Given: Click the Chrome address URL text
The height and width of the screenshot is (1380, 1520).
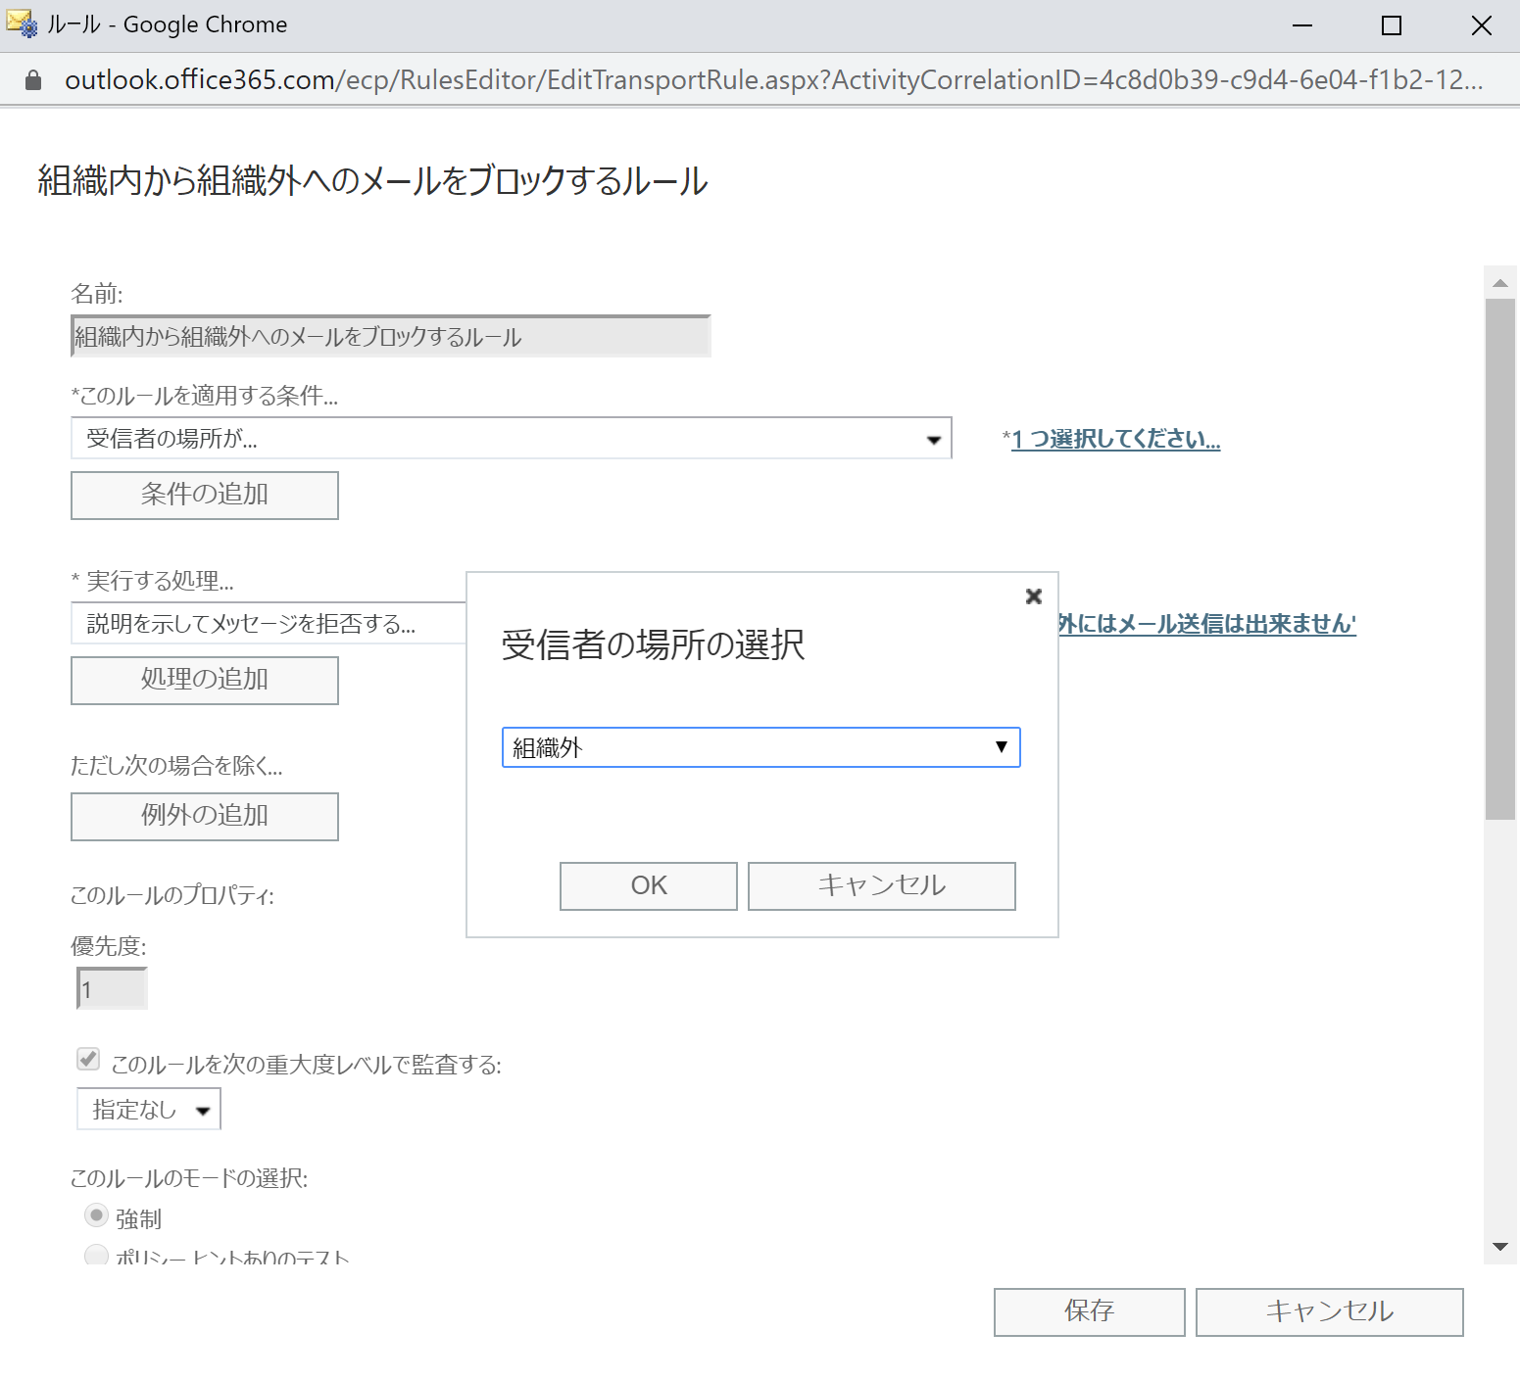Looking at the screenshot, I should click(773, 80).
